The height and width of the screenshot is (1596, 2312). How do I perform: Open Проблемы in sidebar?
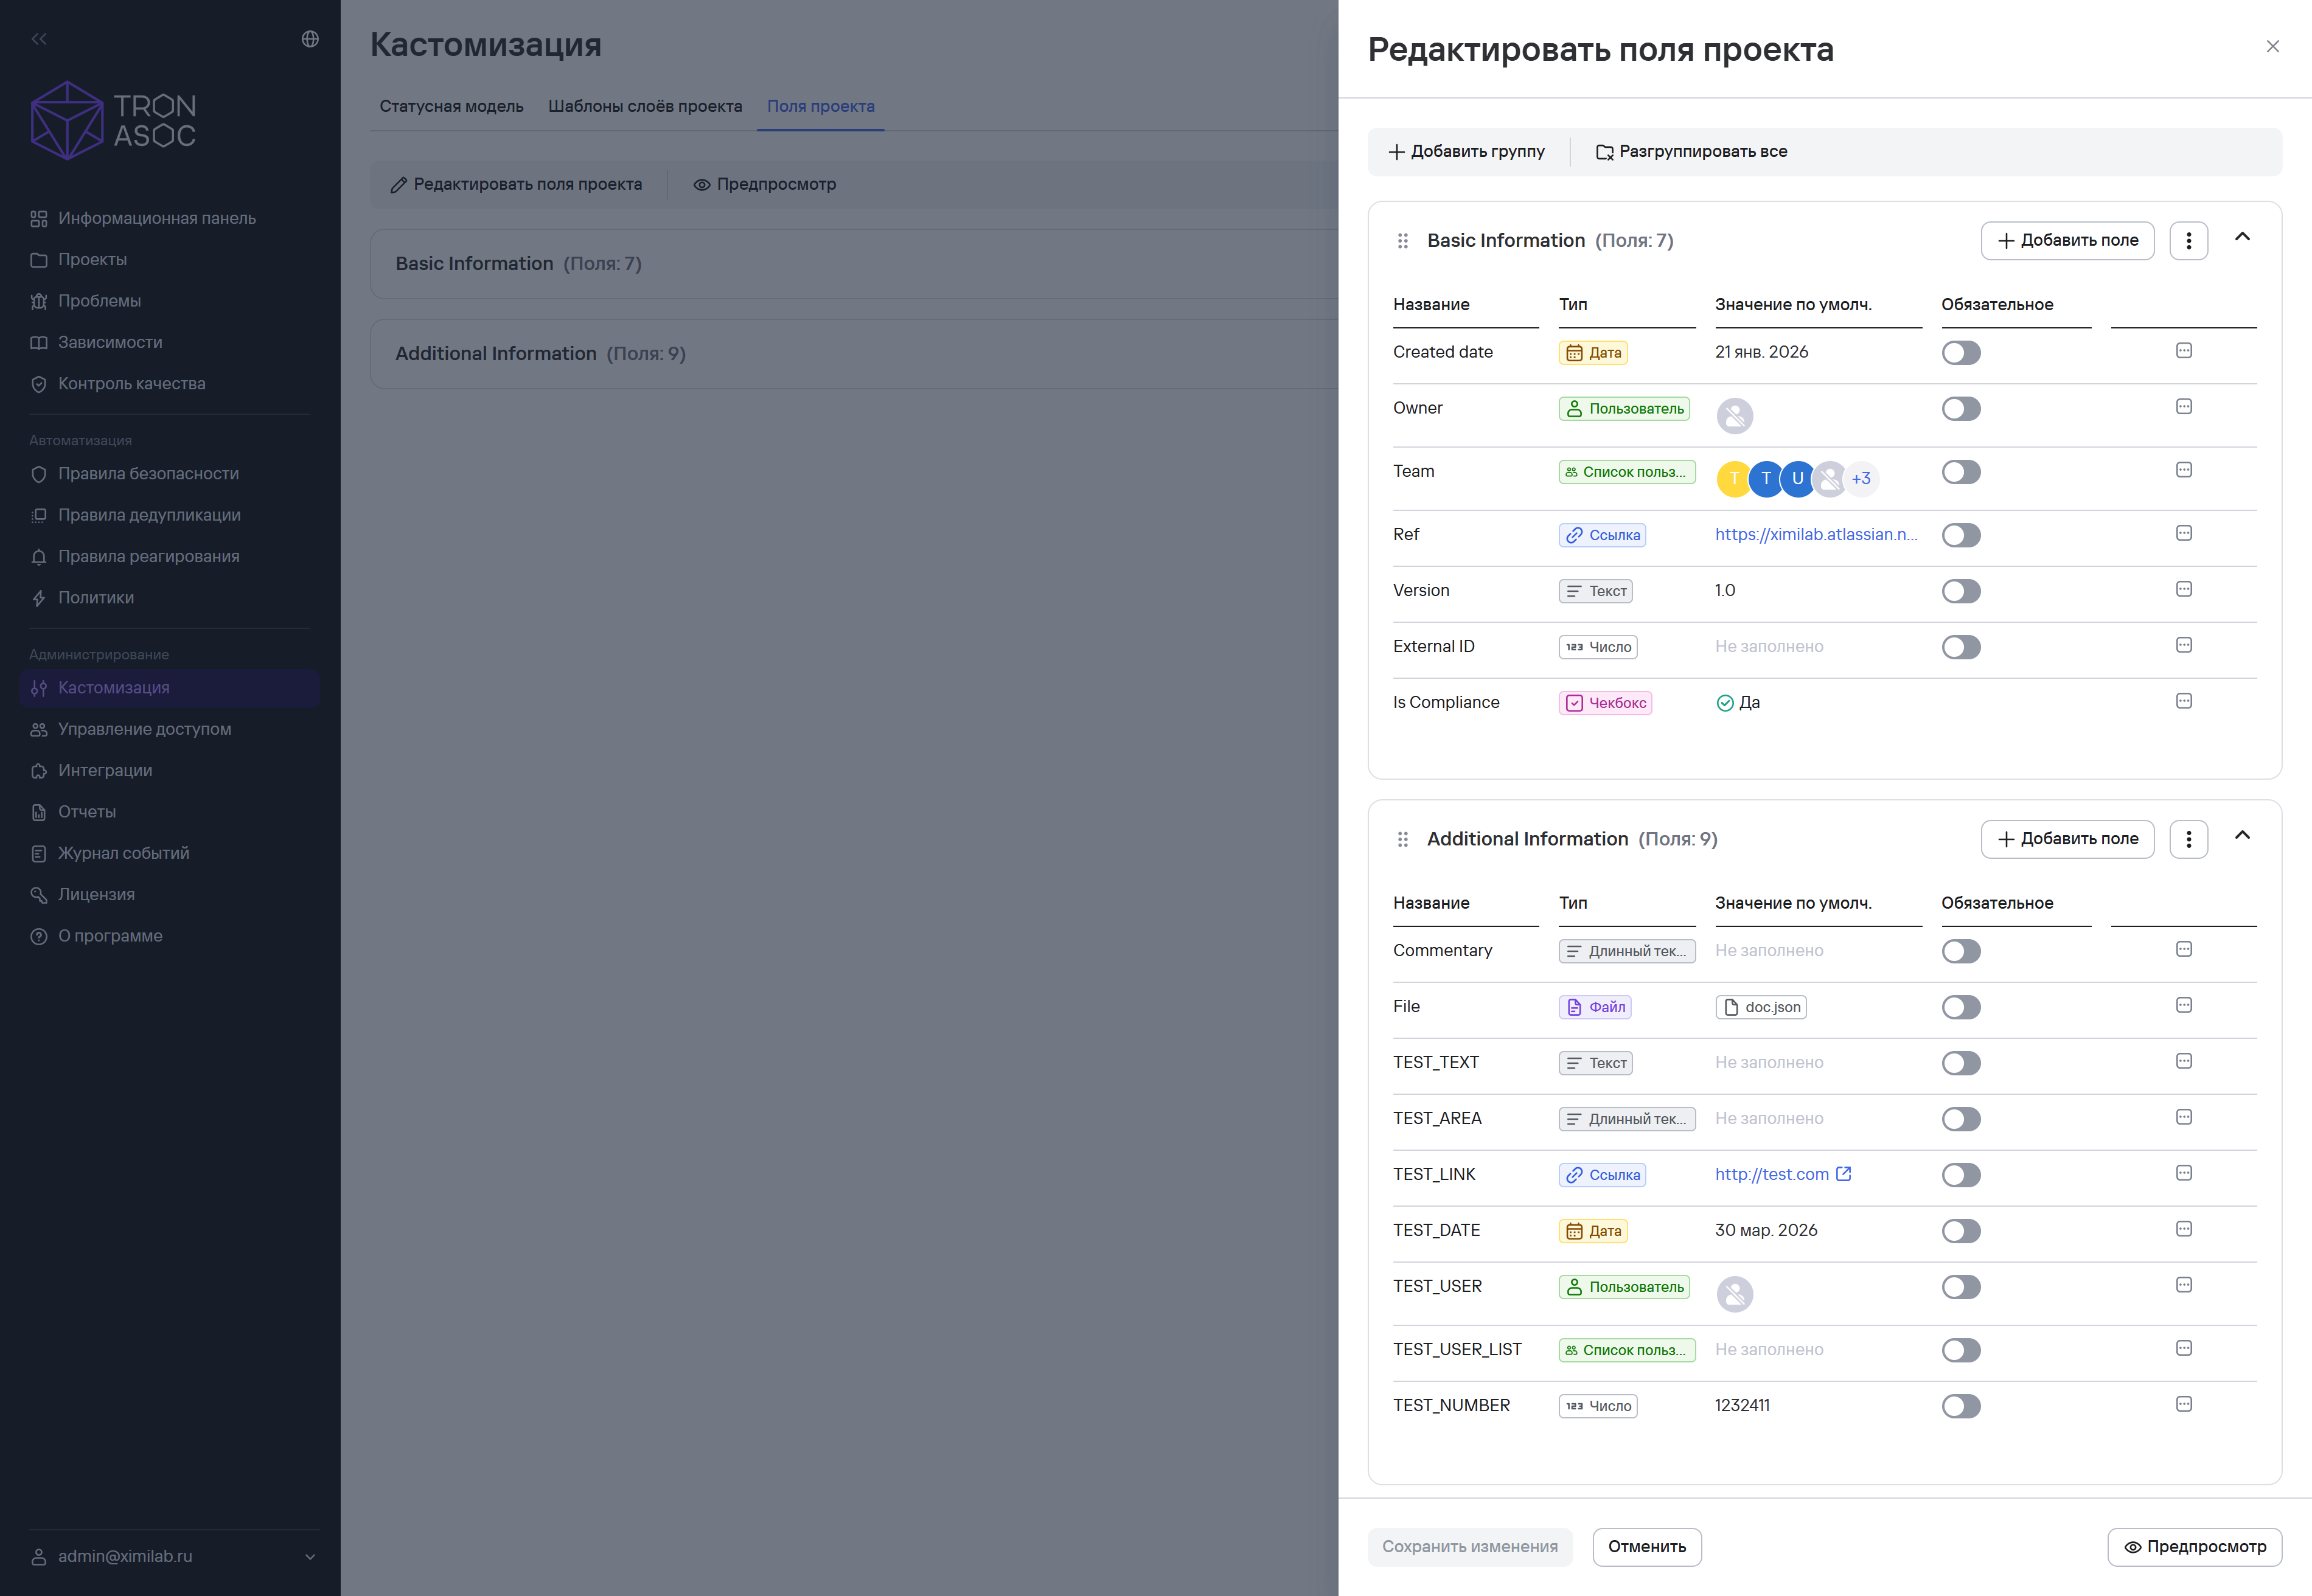pos(99,301)
